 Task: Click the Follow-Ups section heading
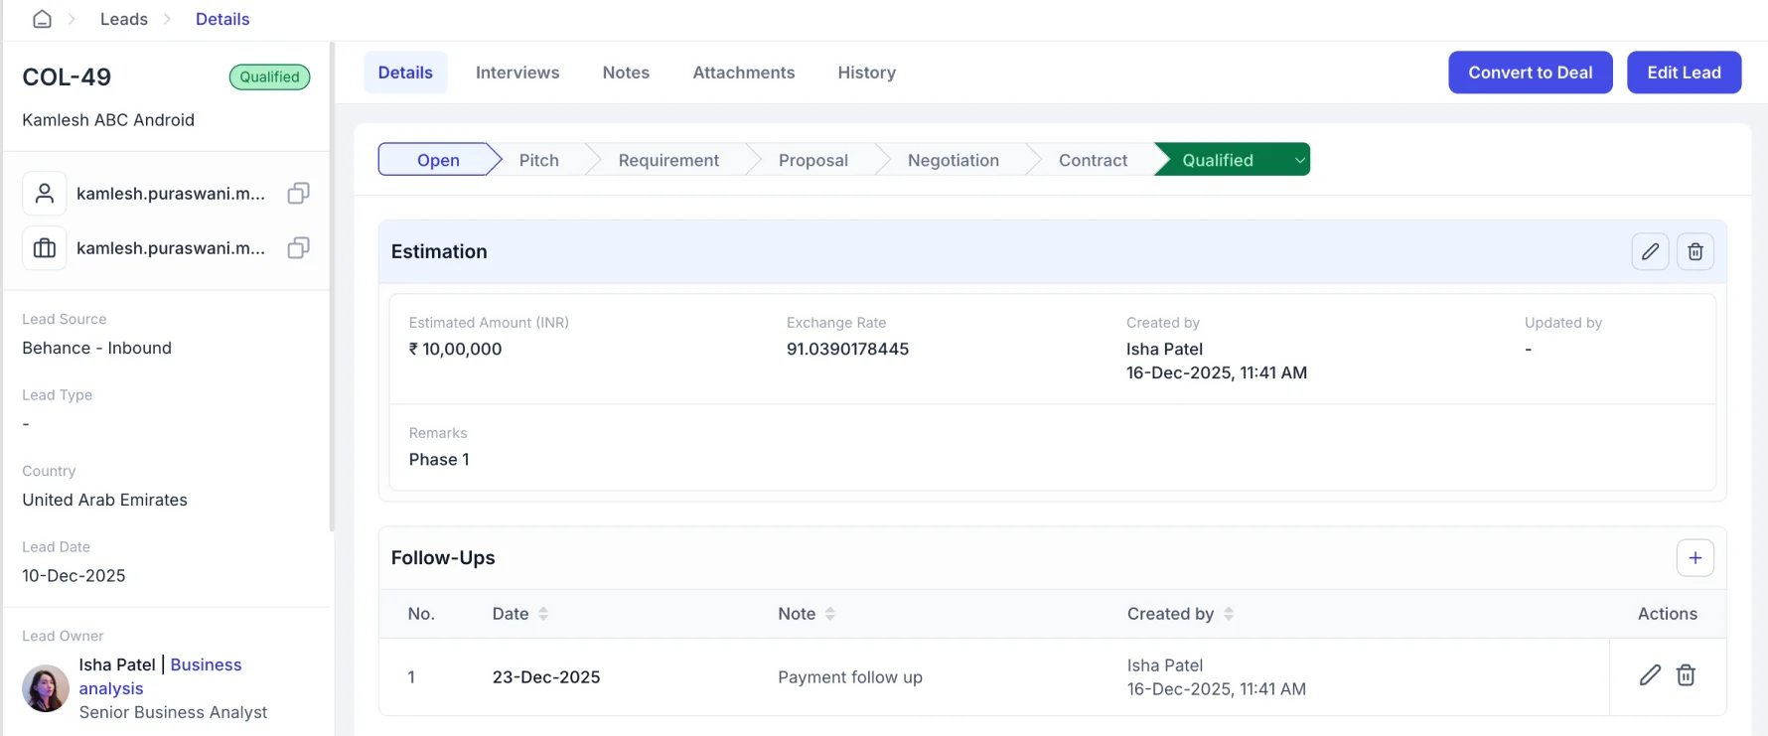pos(443,558)
